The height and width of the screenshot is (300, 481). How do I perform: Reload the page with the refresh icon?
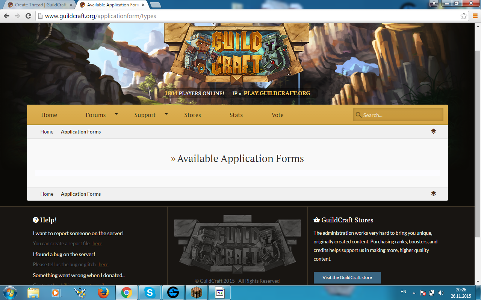coord(28,16)
